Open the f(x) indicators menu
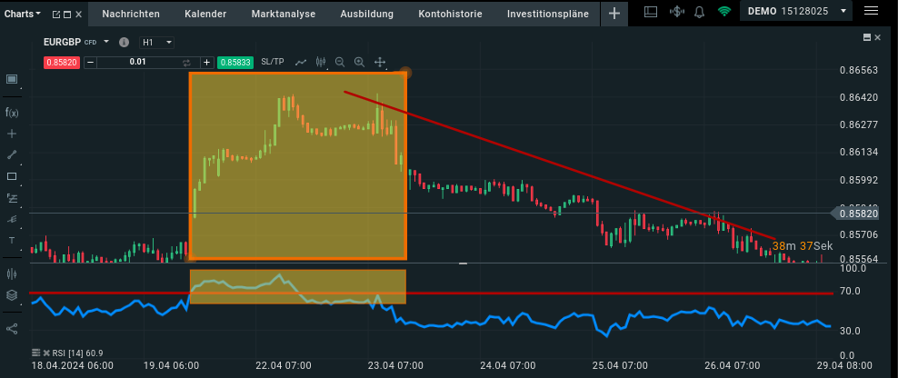This screenshot has width=898, height=378. coord(12,113)
